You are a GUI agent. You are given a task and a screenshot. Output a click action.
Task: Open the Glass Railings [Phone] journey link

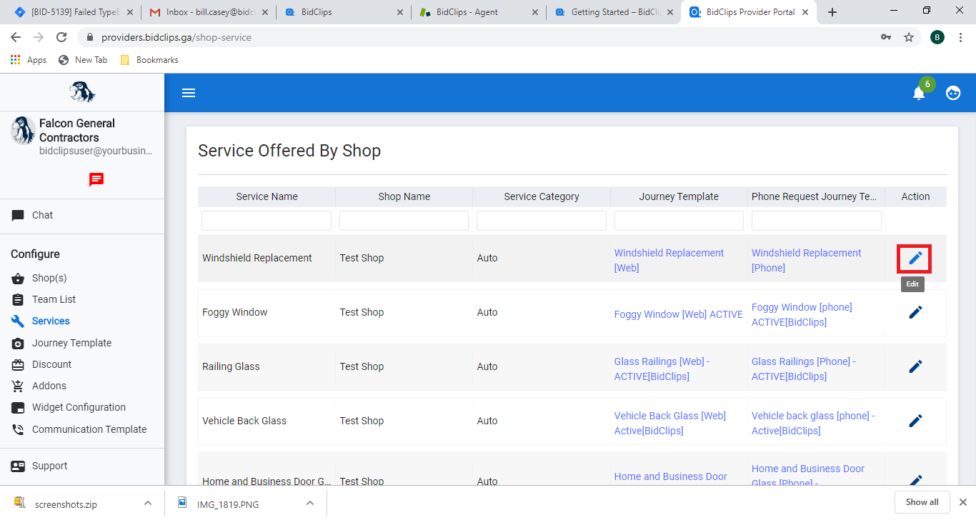(804, 369)
